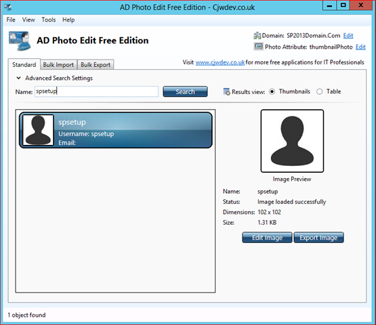Switch to the Bulk Export tab
376x325 pixels.
[96, 65]
